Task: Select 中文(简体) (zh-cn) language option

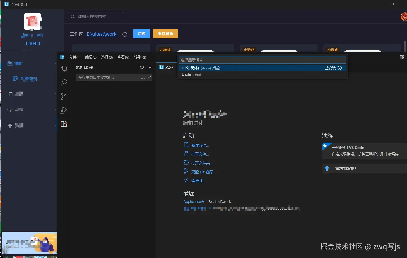Action: [x=262, y=68]
